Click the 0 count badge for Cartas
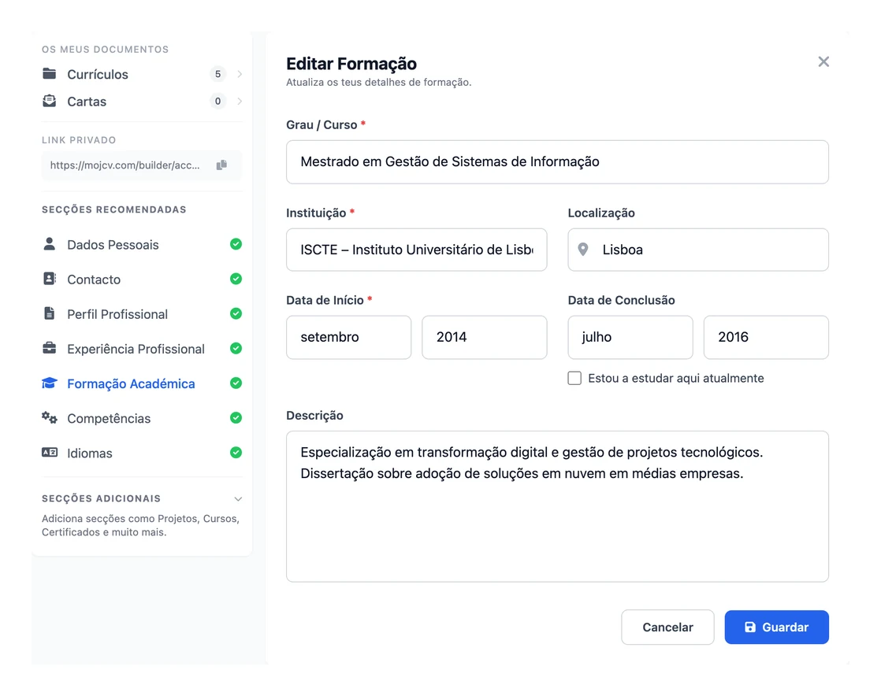The width and height of the screenshot is (881, 696). (218, 101)
